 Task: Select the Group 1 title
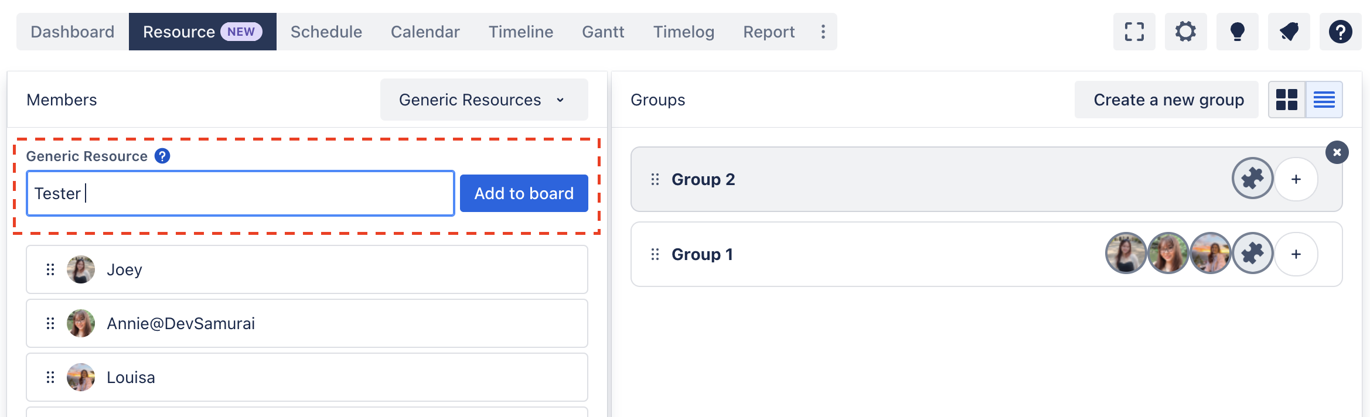[x=702, y=254]
